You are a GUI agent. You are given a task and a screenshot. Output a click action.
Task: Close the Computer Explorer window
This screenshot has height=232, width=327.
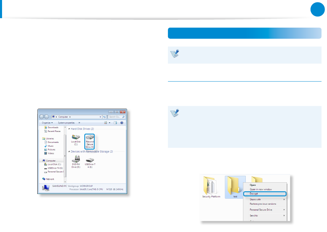[123, 112]
